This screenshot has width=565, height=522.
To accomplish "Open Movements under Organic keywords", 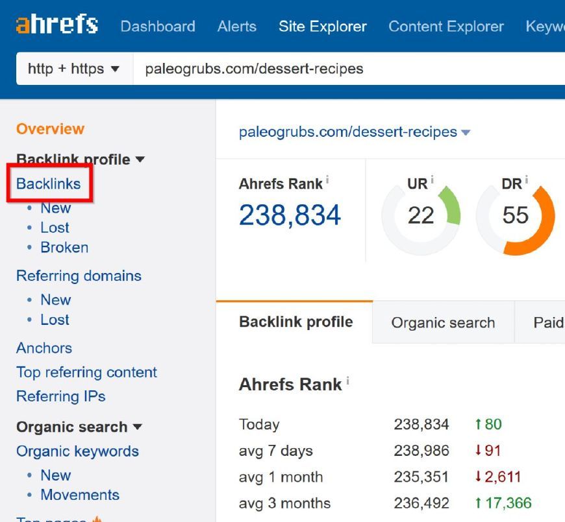I will pos(80,495).
